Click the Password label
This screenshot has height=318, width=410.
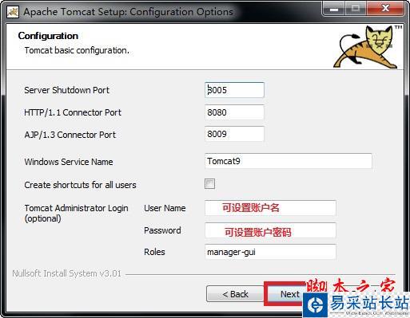coord(162,230)
